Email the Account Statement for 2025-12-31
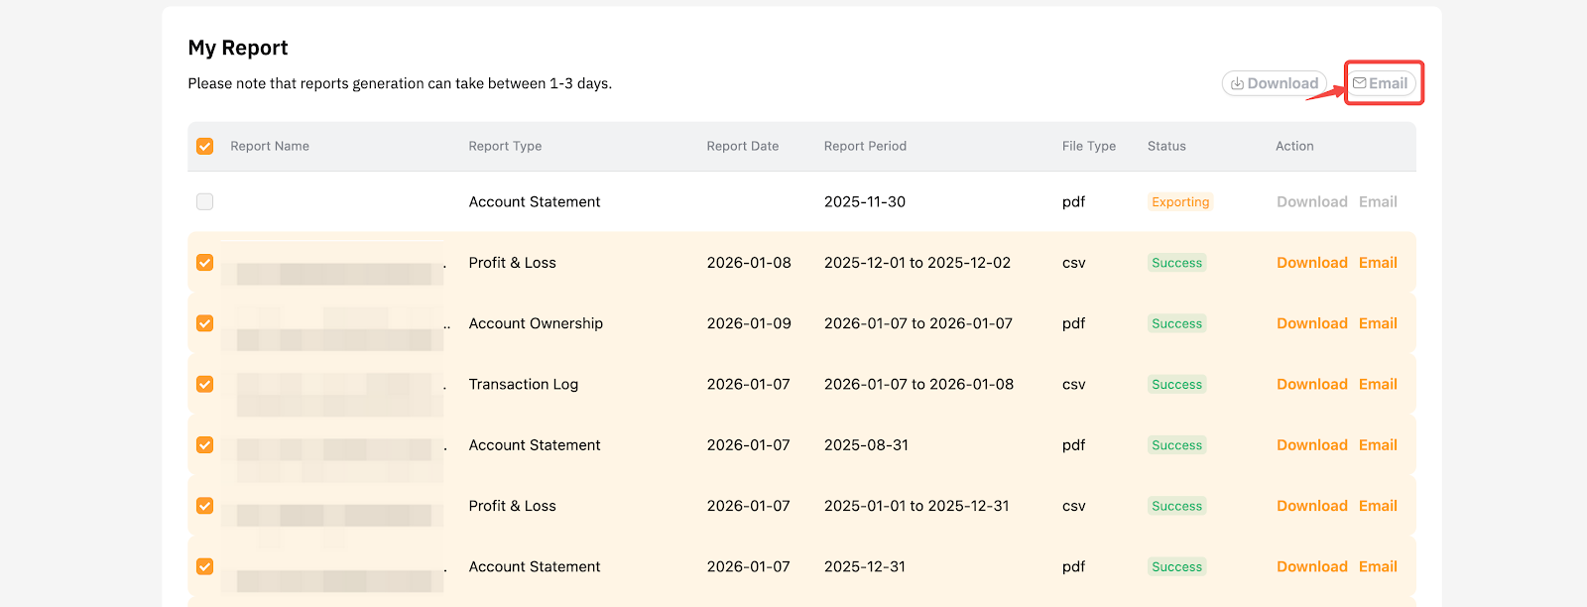This screenshot has width=1587, height=607. (x=1378, y=566)
